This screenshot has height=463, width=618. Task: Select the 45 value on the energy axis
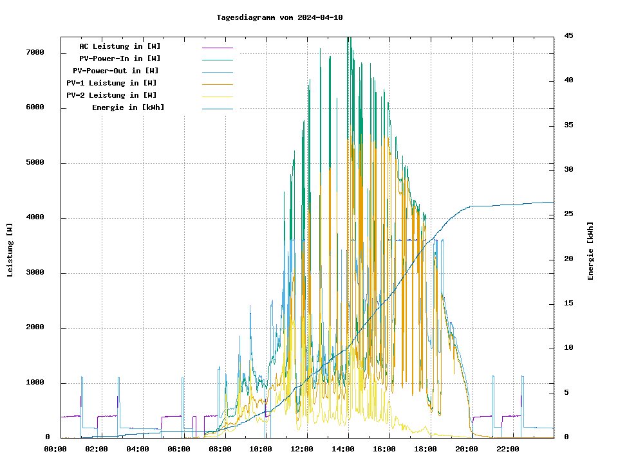(x=568, y=35)
